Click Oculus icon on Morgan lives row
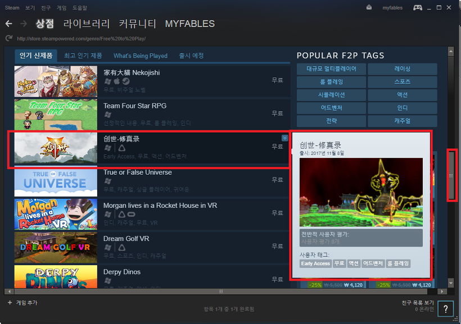Image resolution: width=461 pixels, height=324 pixels. (x=131, y=214)
